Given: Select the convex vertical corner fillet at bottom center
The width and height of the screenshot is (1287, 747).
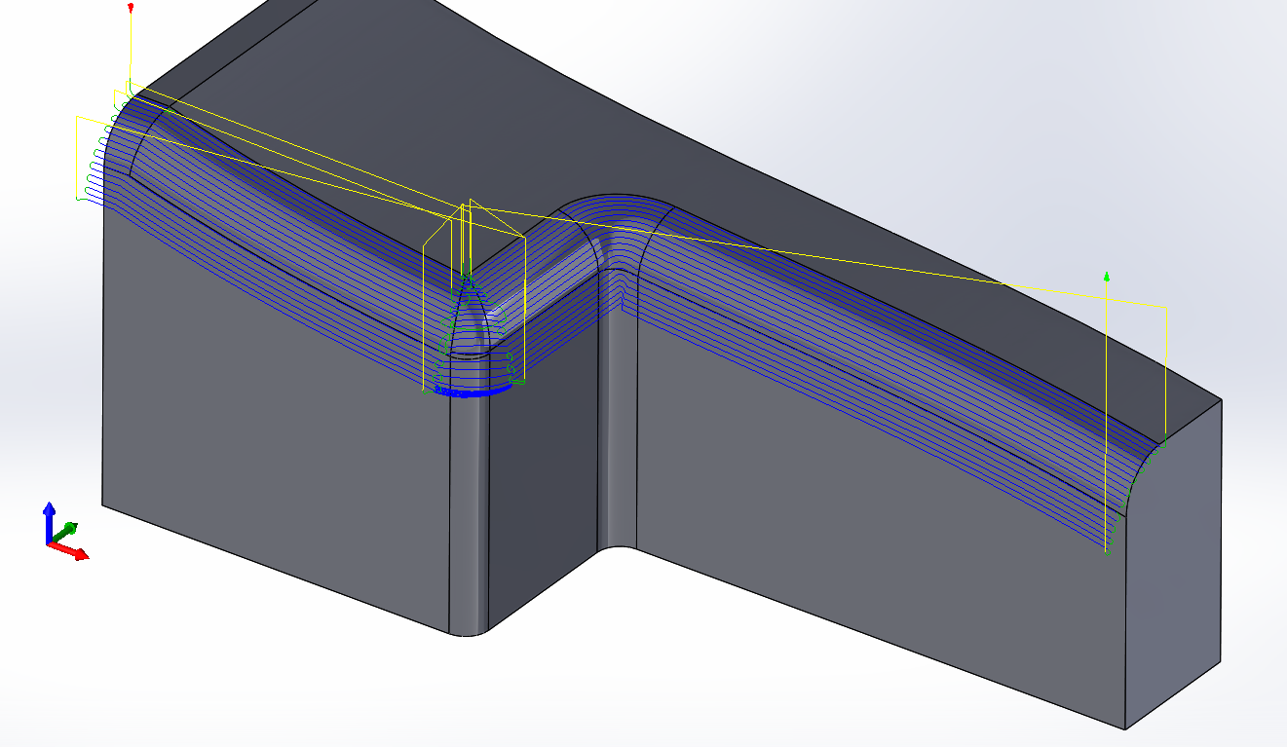Looking at the screenshot, I should [x=469, y=516].
